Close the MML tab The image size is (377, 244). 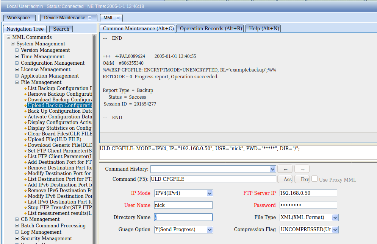click(117, 18)
